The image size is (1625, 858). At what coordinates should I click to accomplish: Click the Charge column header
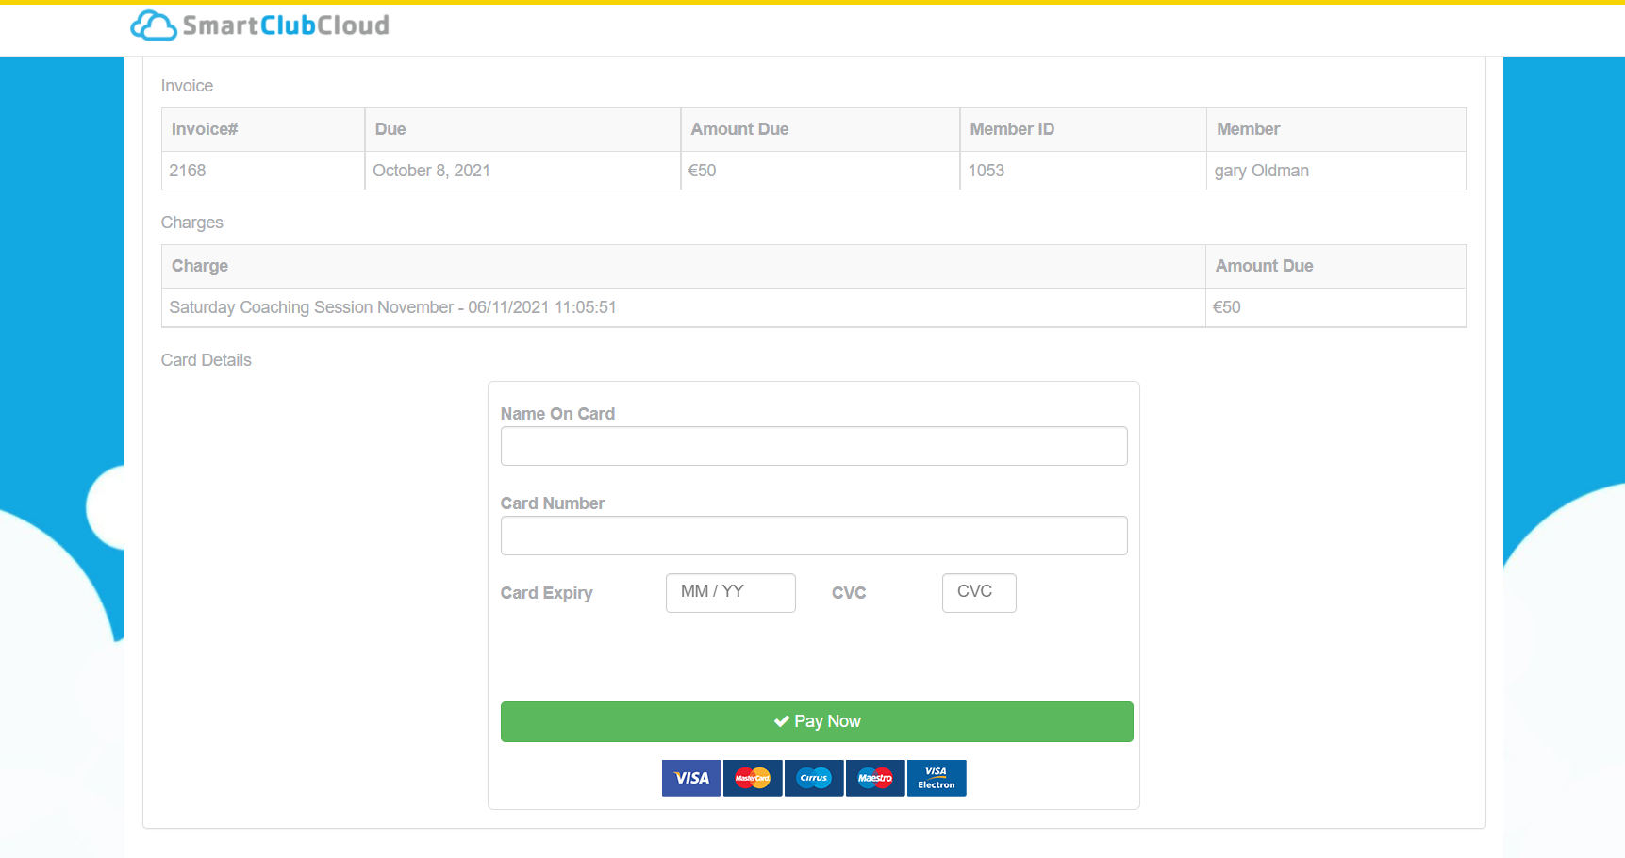[684, 266]
